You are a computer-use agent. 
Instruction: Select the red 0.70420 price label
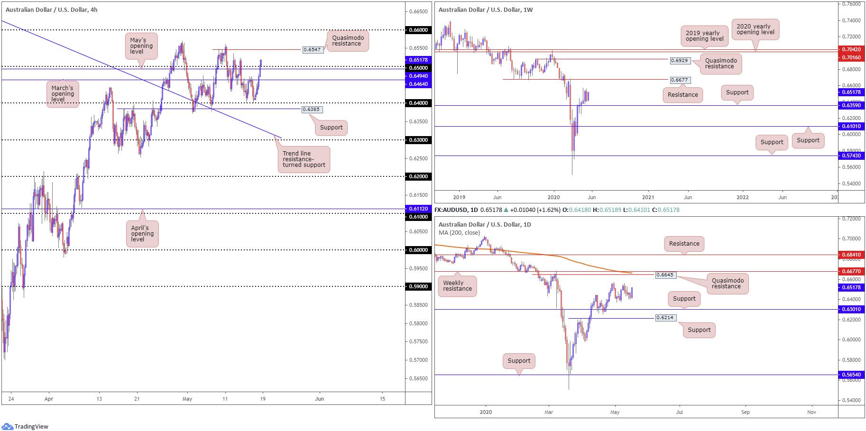851,49
